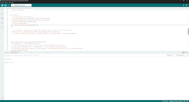Image resolution: width=189 pixels, height=102 pixels.
Task: Click the String data_res declaration line
Action: tap(26, 44)
